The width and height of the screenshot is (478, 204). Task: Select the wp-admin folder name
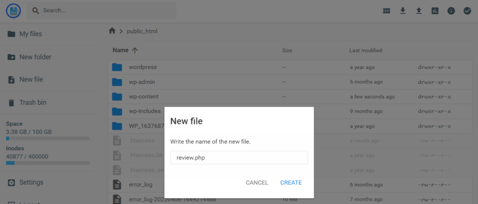pyautogui.click(x=142, y=82)
